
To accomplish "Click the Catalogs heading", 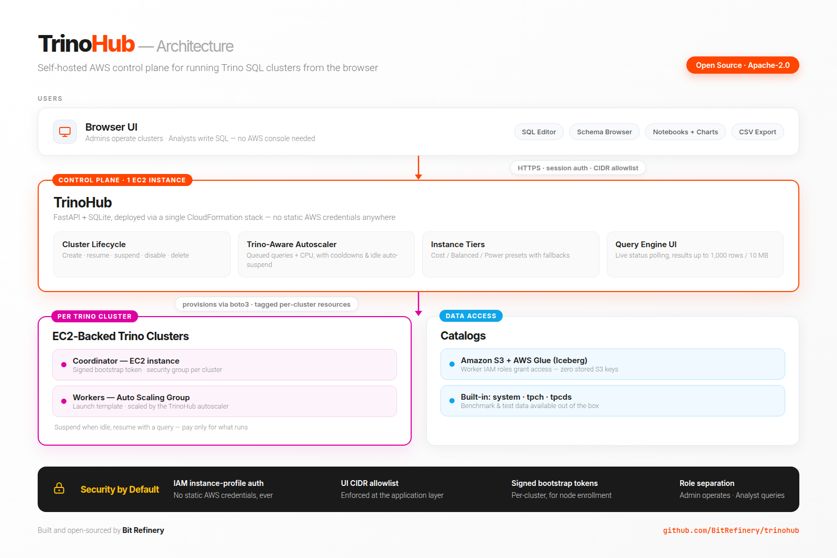I will (463, 335).
